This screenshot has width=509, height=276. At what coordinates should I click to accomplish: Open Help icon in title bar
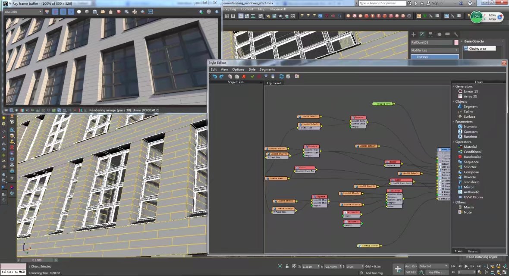470,3
